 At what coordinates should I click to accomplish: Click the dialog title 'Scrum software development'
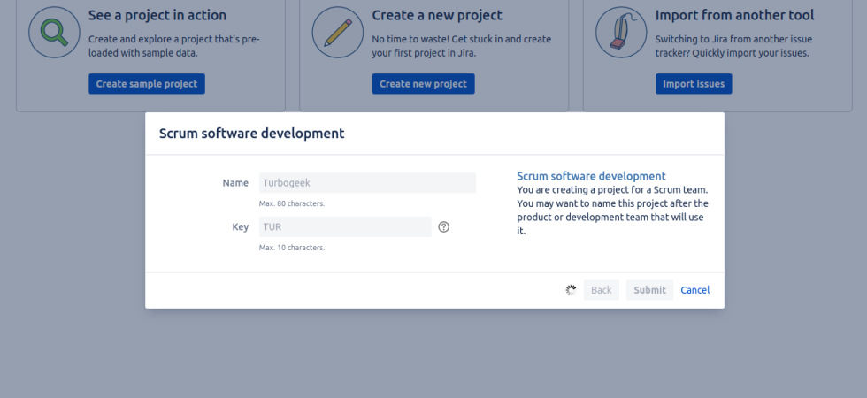click(x=251, y=134)
